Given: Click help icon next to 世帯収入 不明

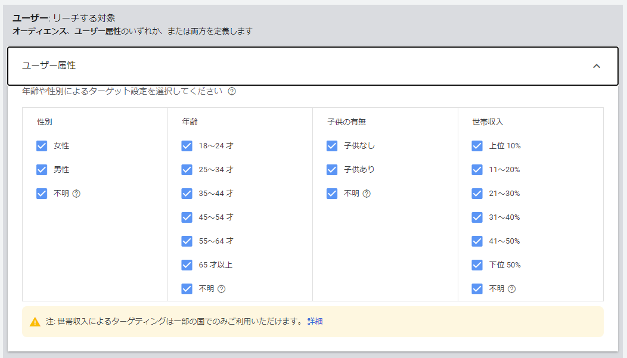Looking at the screenshot, I should click(511, 289).
